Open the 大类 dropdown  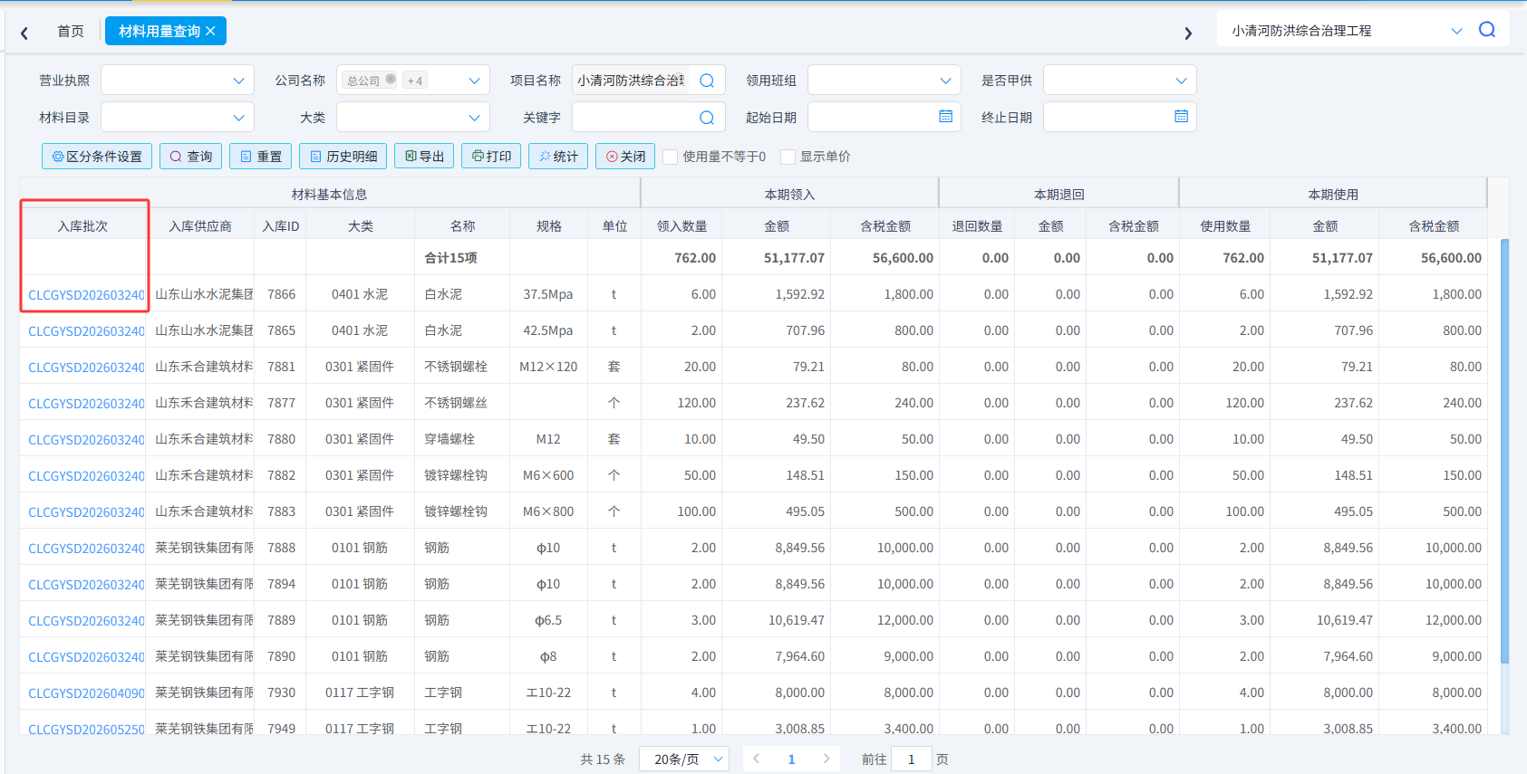413,118
